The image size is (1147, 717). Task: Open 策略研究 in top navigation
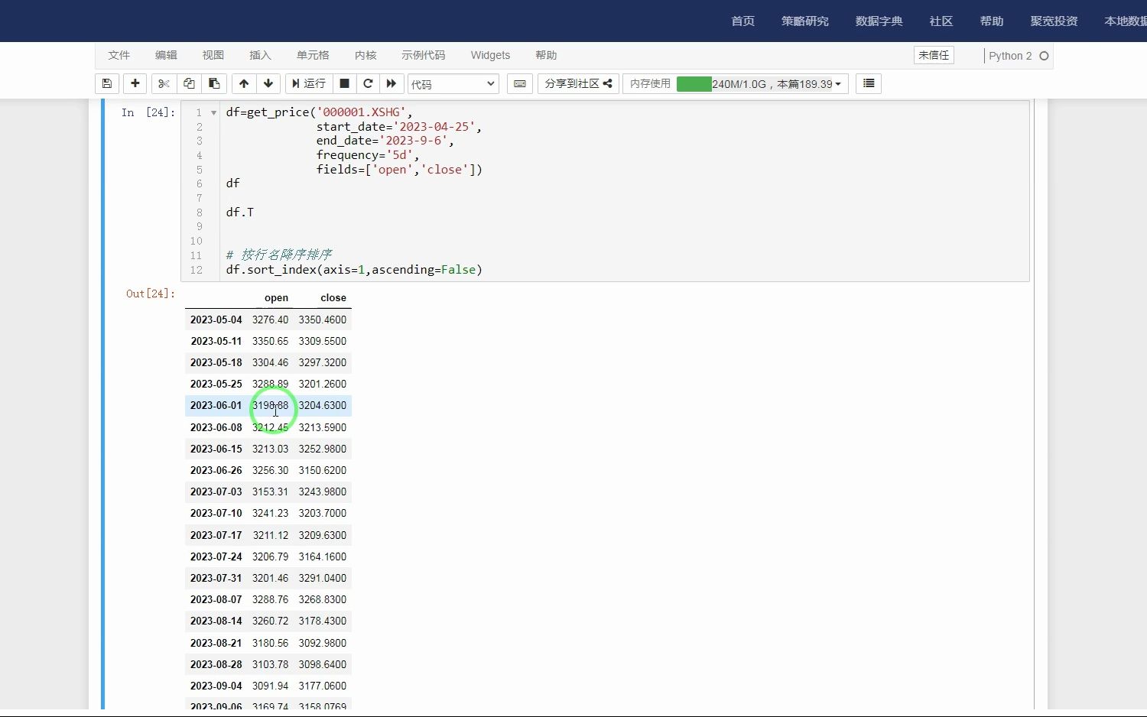804,21
